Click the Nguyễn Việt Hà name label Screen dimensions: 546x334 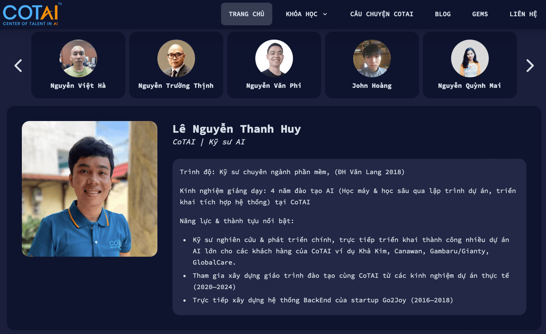click(x=78, y=86)
